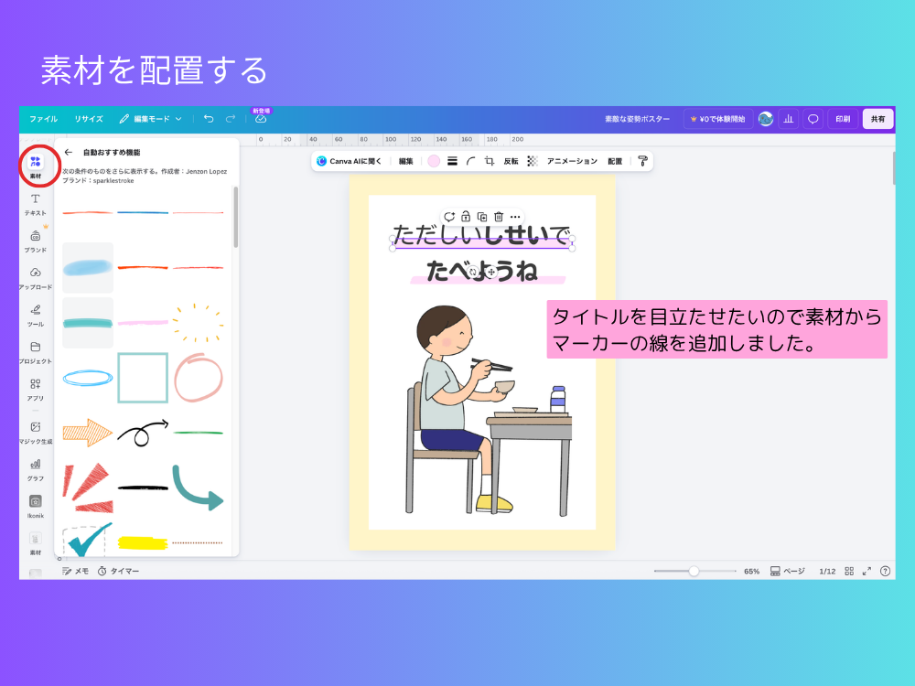Open the pink color swatch in toolbar
The image size is (915, 686).
pyautogui.click(x=434, y=161)
